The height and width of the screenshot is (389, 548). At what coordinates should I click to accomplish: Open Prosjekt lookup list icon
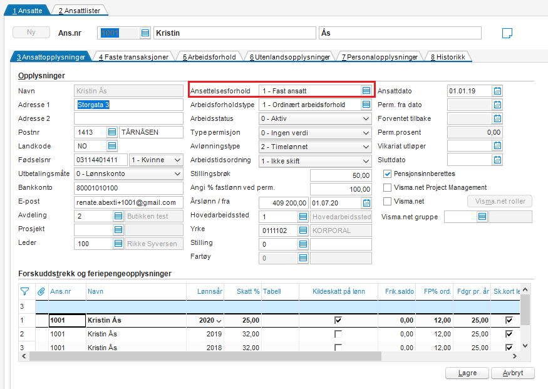118,230
